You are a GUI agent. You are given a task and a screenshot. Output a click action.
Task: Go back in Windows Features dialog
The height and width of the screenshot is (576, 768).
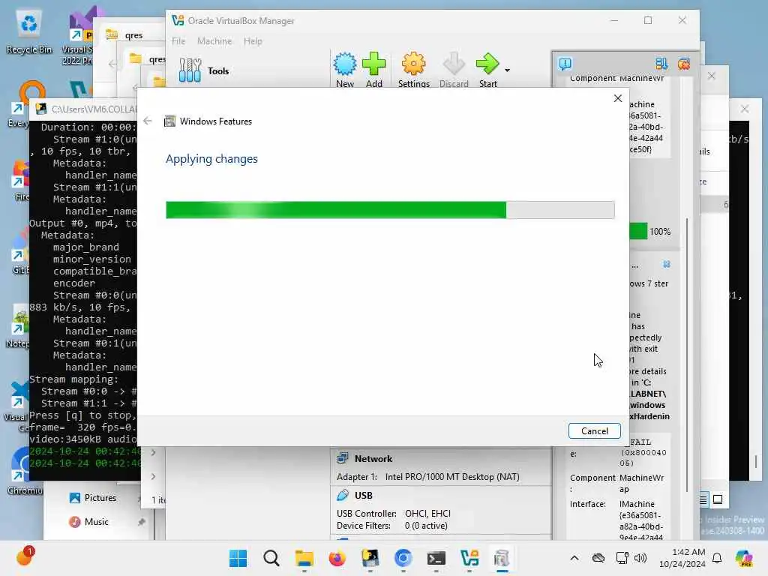click(148, 121)
